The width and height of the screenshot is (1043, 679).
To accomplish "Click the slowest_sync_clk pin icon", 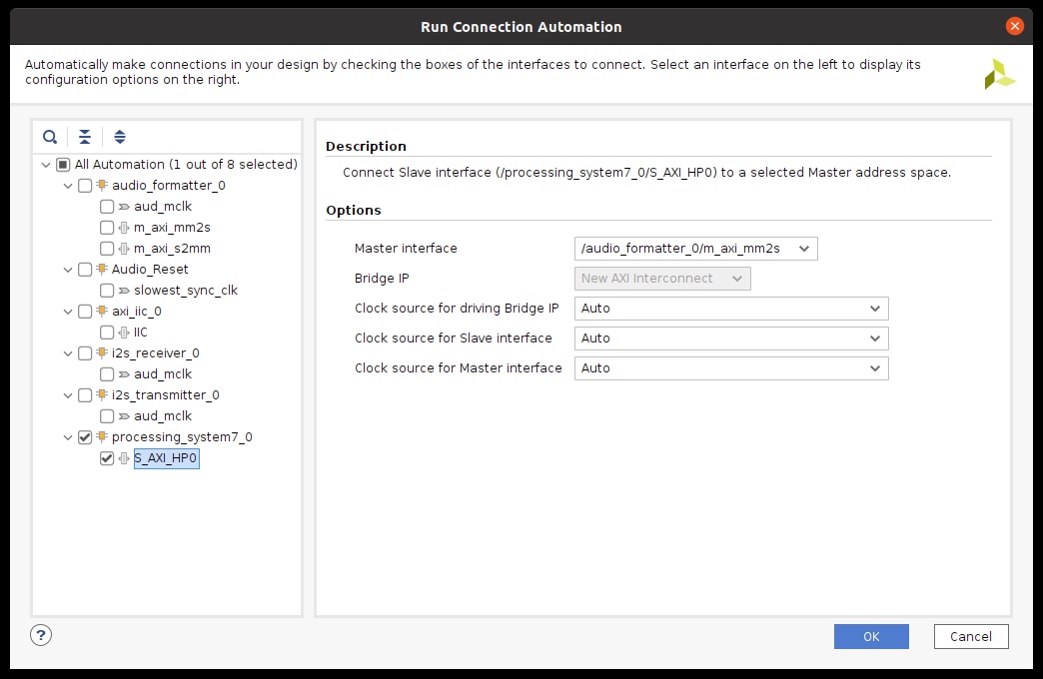I will [x=124, y=290].
